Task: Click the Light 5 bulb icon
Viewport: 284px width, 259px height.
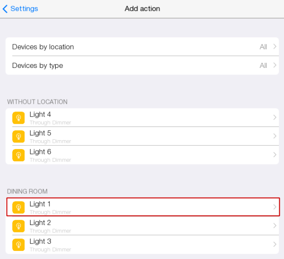Action: tap(18, 136)
